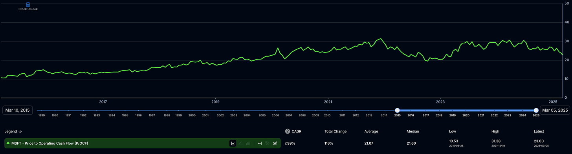572x154 pixels.
Task: Click the green MSFT series color dot
Action: click(x=8, y=143)
